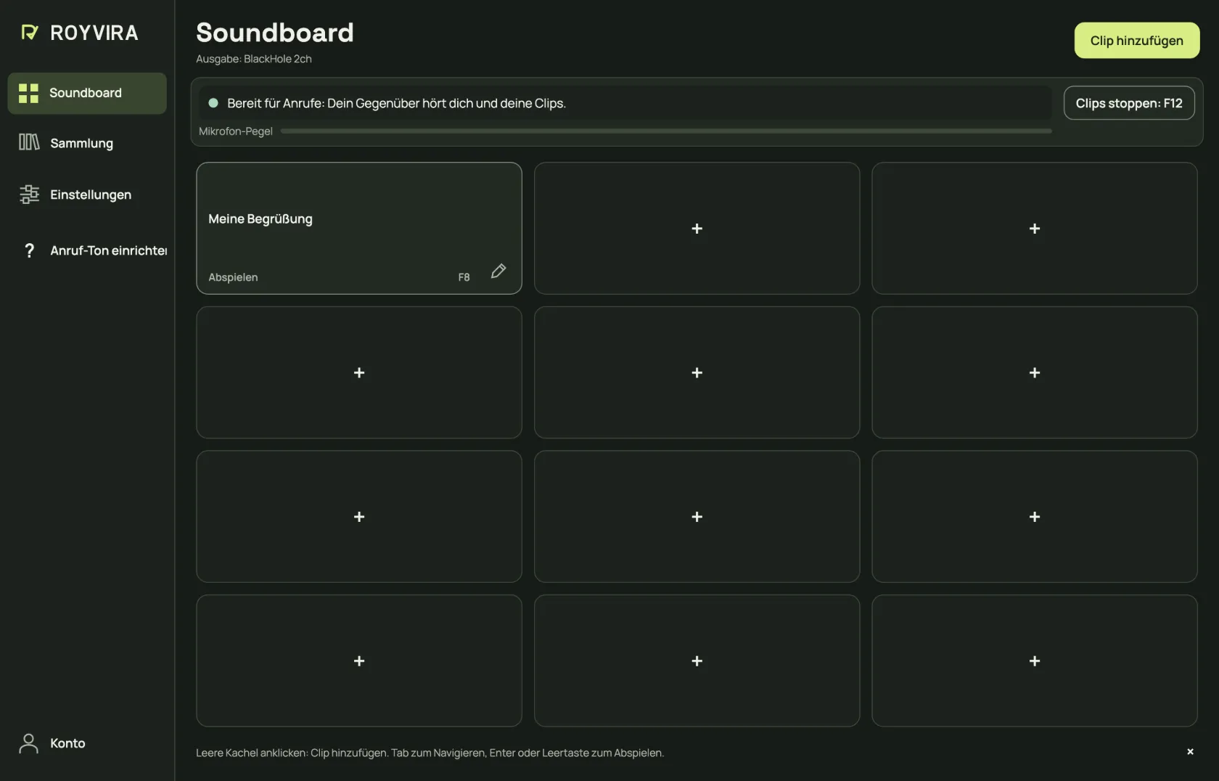Viewport: 1219px width, 781px height.
Task: Click the F8 hotkey label
Action: coord(464,277)
